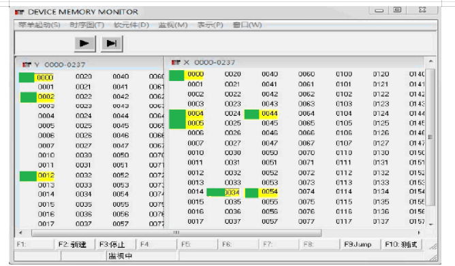The height and width of the screenshot is (266, 455).
Task: Open the 时序图(T) menu
Action: click(x=87, y=25)
